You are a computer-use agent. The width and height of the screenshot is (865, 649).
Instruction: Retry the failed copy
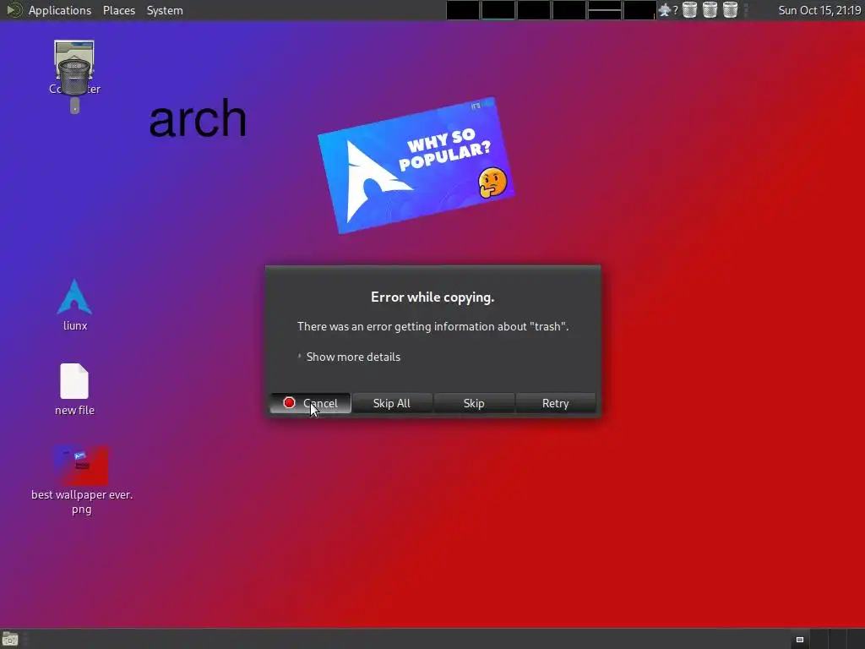pyautogui.click(x=556, y=403)
